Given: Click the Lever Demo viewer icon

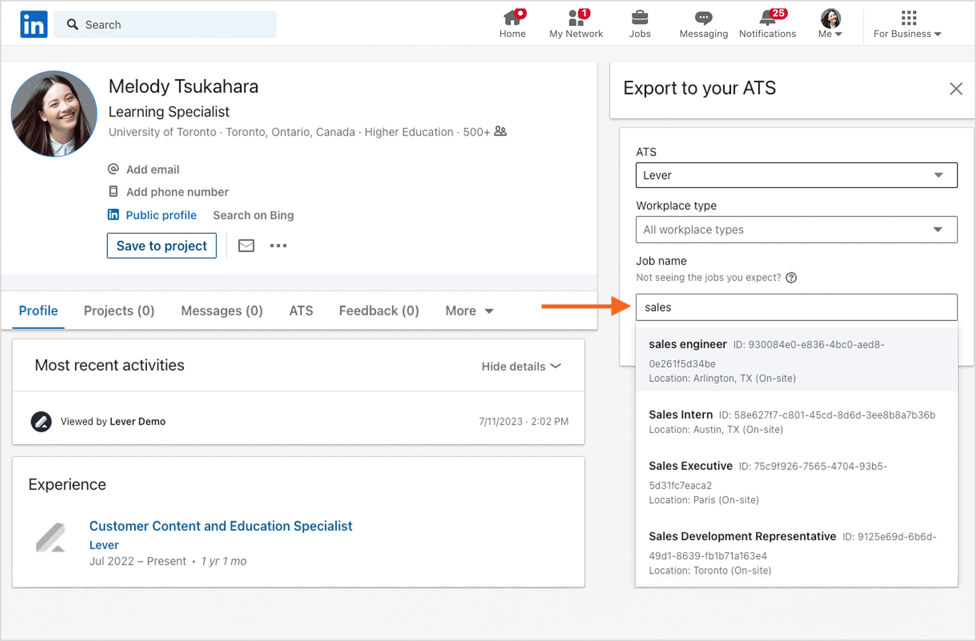Looking at the screenshot, I should point(41,421).
